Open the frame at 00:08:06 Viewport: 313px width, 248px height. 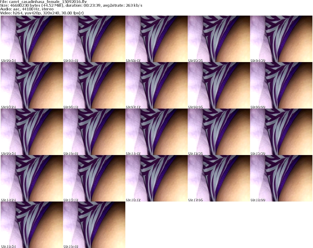pyautogui.click(x=219, y=85)
